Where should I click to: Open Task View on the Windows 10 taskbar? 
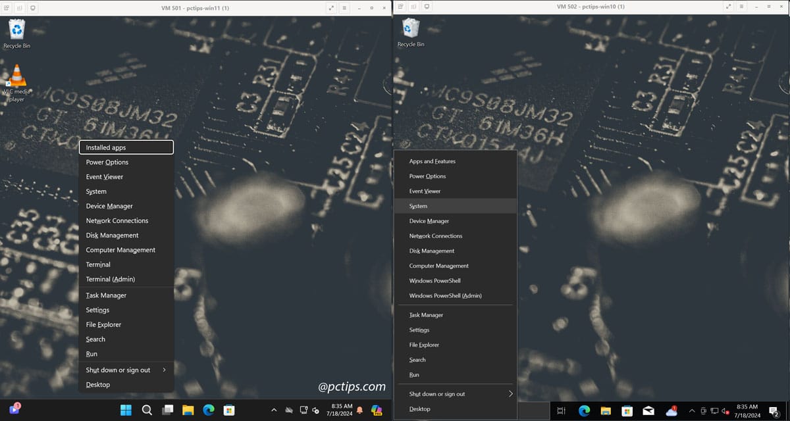(x=560, y=409)
